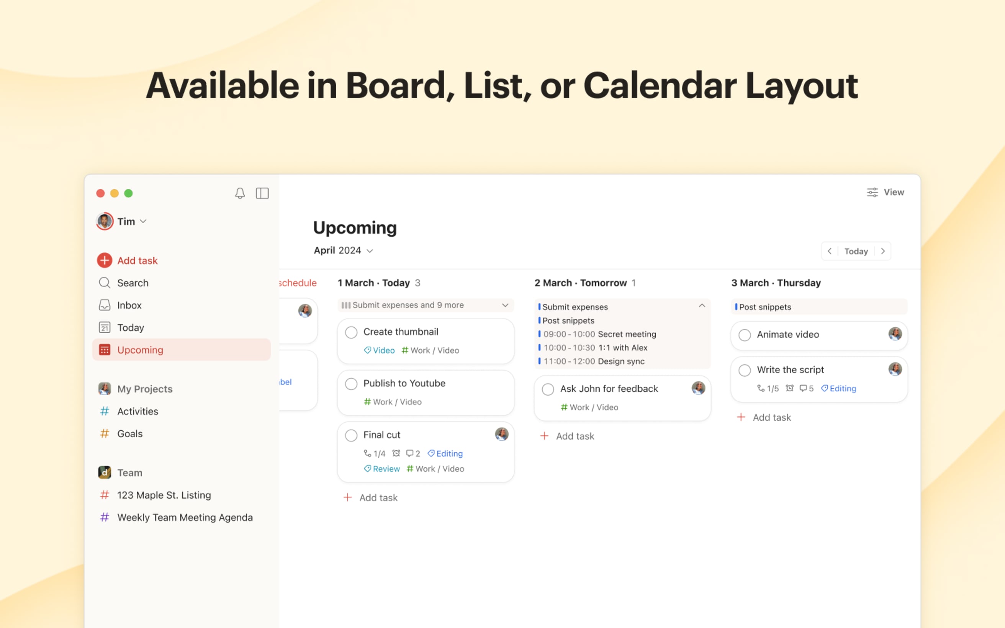Open Post snippets event on 3 March
Viewport: 1005px width, 628px height.
click(819, 307)
